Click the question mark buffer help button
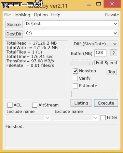The width and height of the screenshot is (123, 153). pyautogui.click(x=113, y=53)
